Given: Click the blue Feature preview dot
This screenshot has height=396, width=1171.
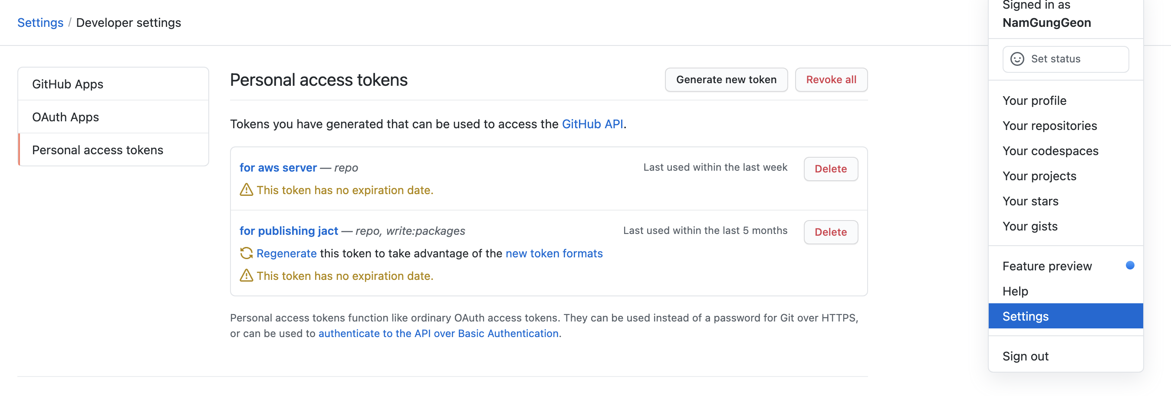Looking at the screenshot, I should [1130, 265].
